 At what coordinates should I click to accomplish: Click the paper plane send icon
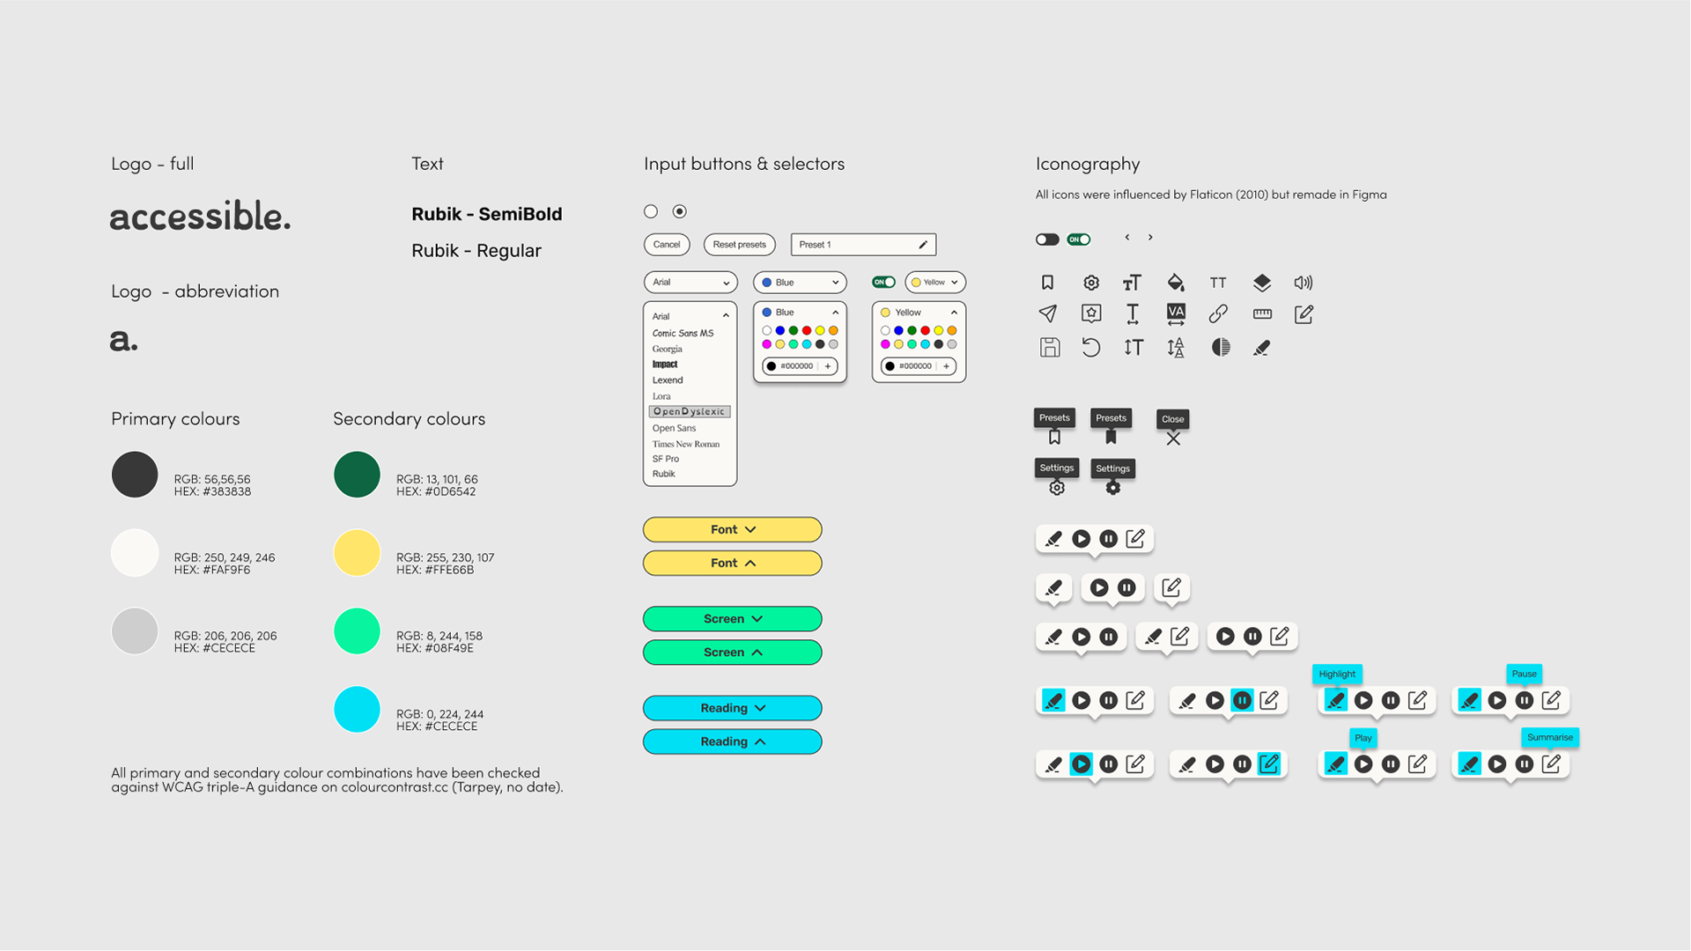tap(1047, 313)
